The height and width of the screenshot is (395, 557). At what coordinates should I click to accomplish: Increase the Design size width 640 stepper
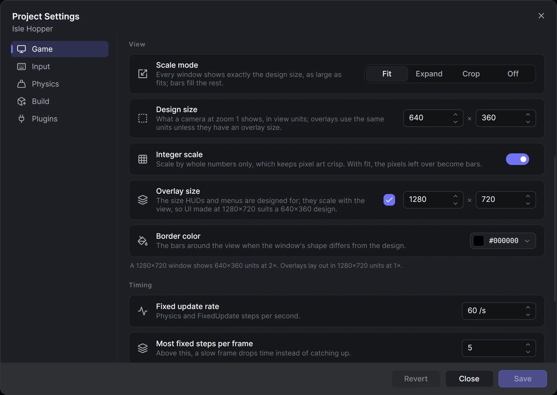coord(455,114)
